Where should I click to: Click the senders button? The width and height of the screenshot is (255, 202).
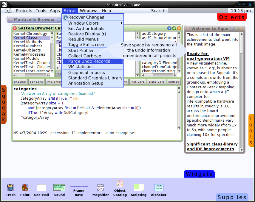[36, 82]
